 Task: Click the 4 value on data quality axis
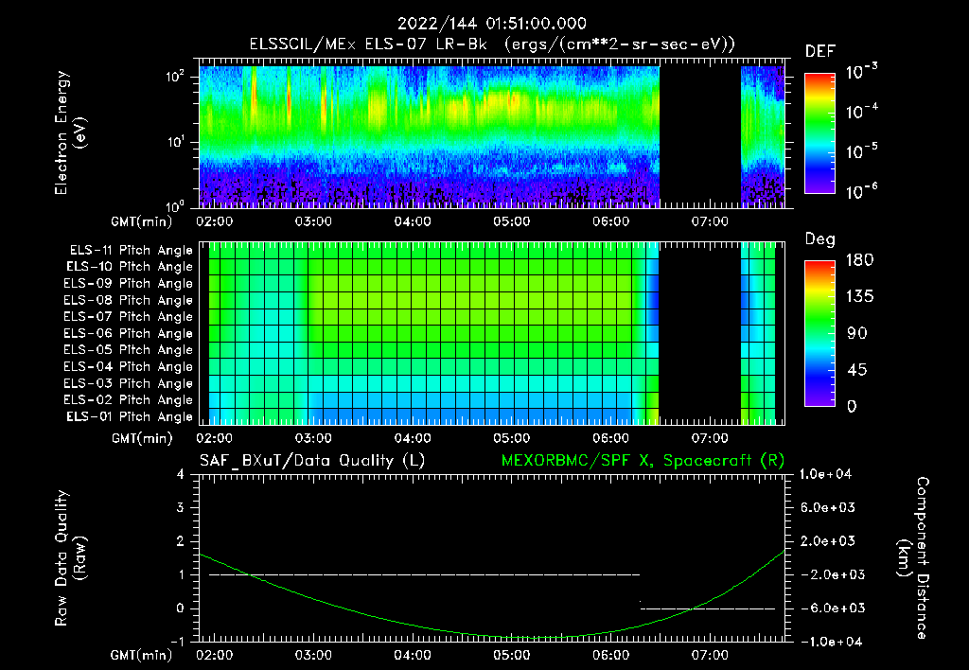click(181, 475)
